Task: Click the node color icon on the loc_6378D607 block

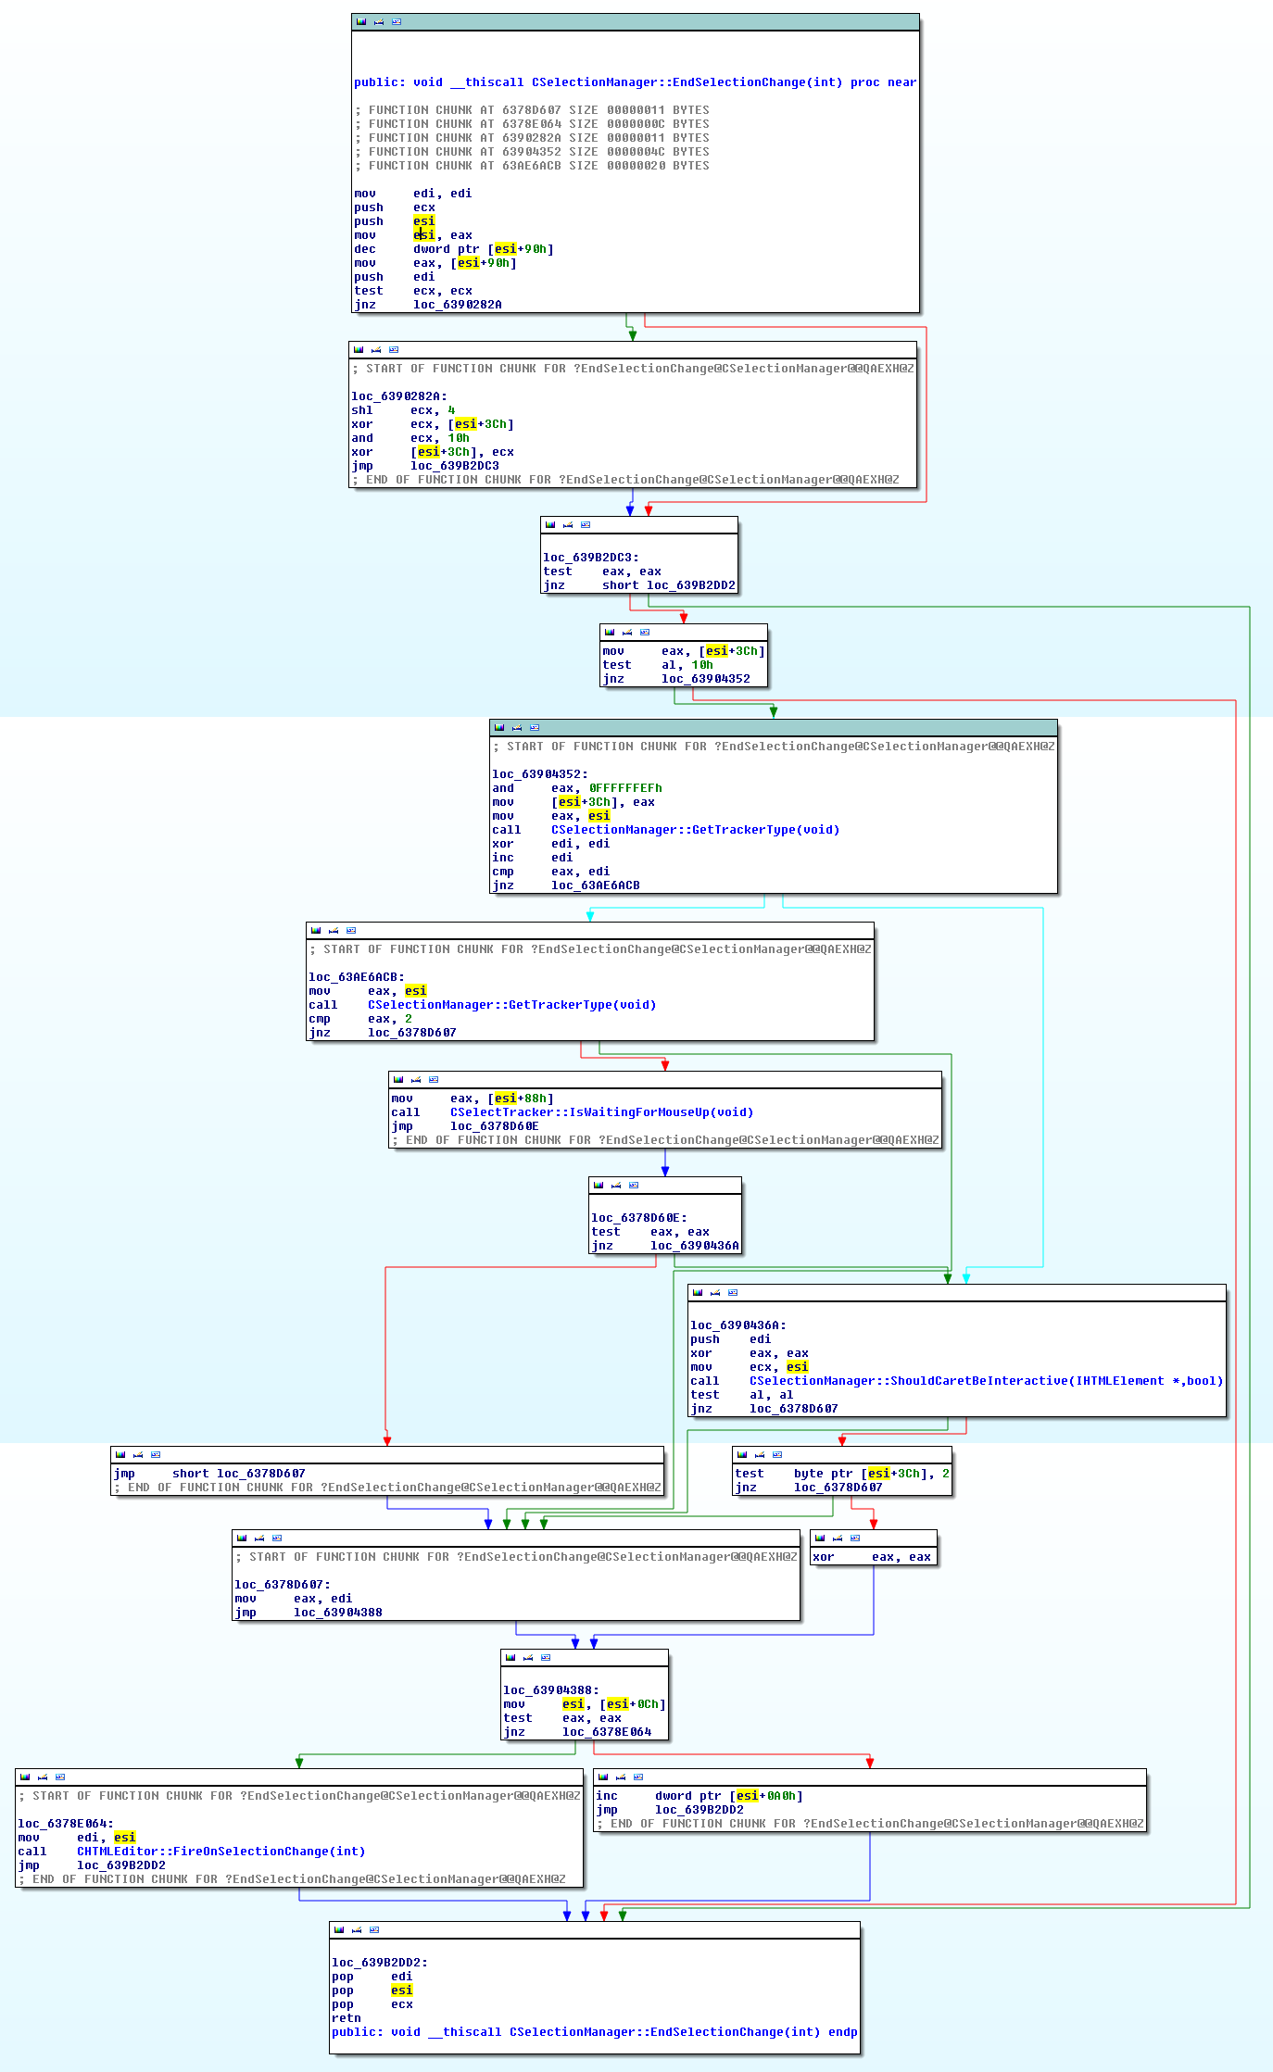Action: coord(242,1538)
